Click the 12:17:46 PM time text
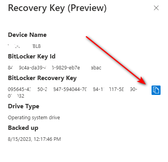Viewport: 168px width, 162px height. click(x=47, y=139)
